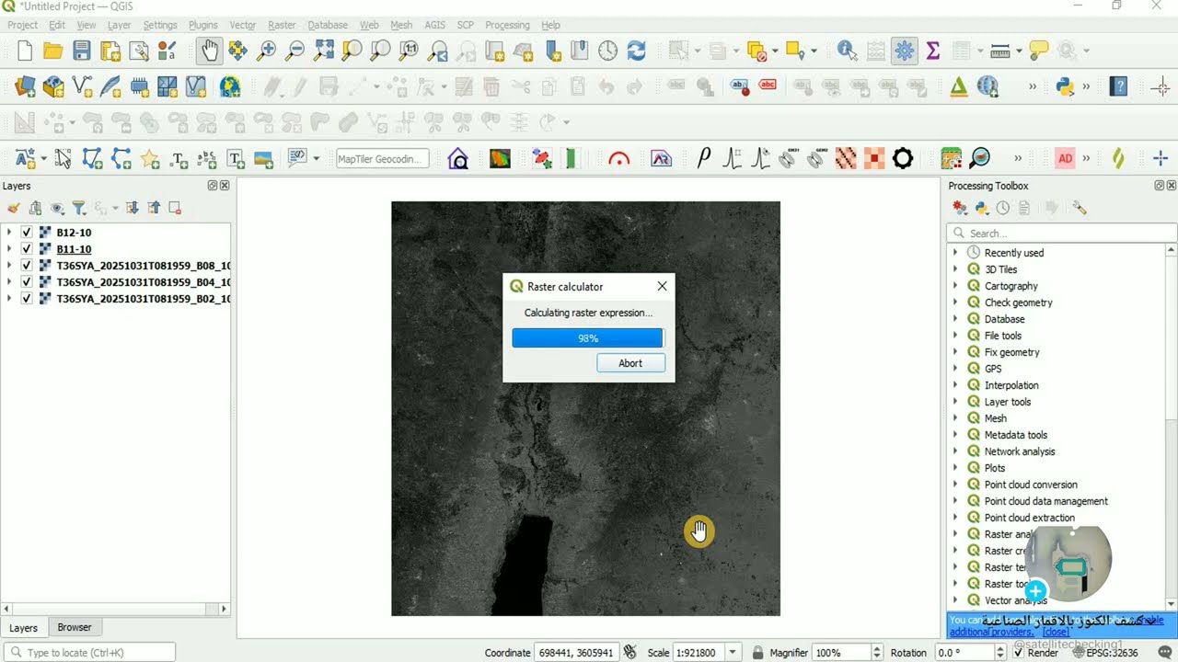The width and height of the screenshot is (1178, 662).
Task: Expand the Interpolation toolbox group
Action: [955, 385]
